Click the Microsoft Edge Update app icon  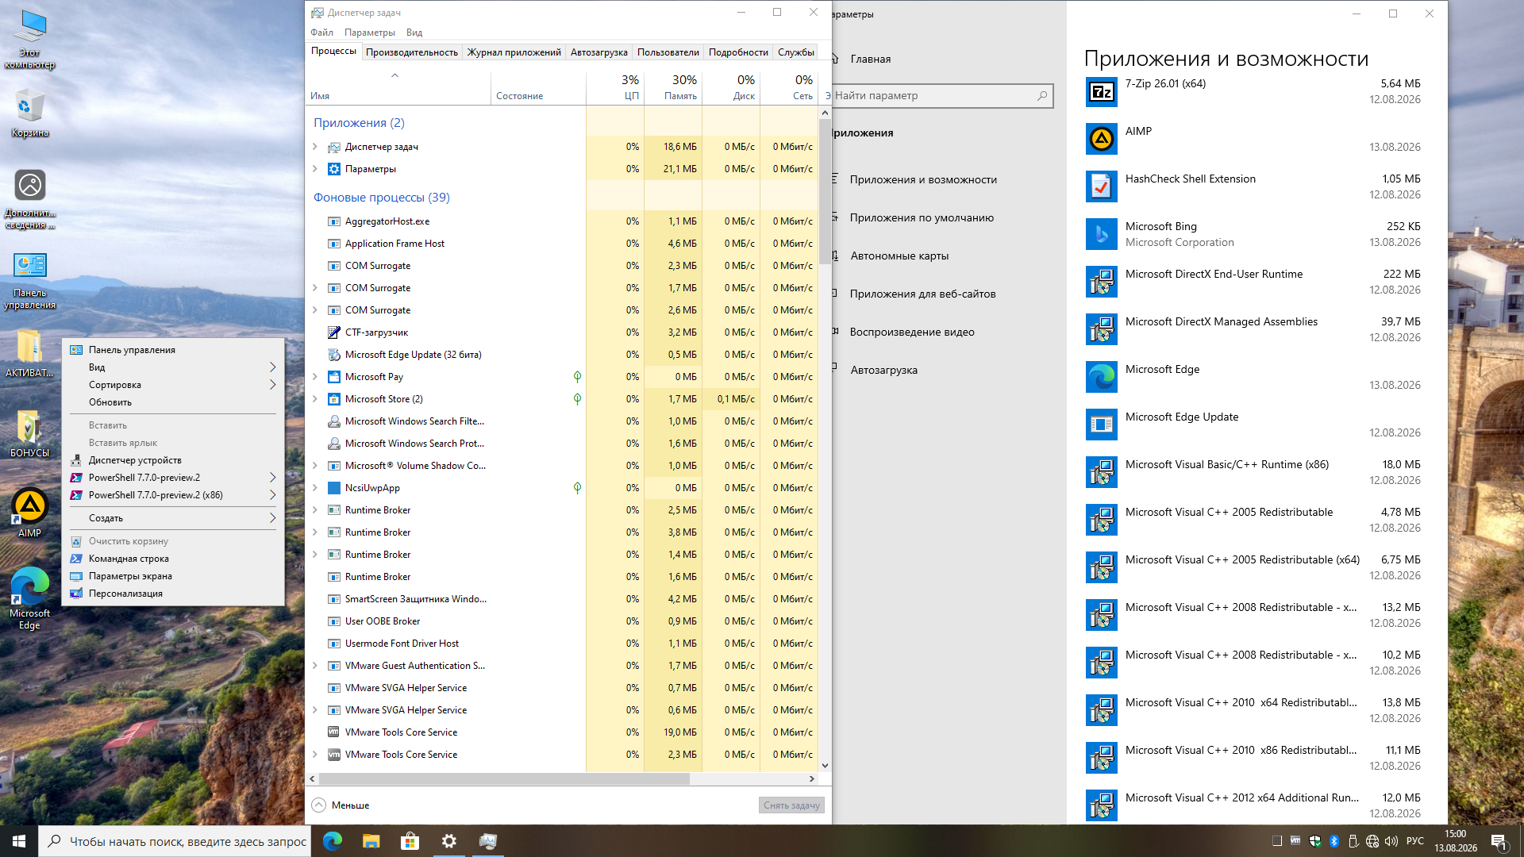pos(1101,425)
